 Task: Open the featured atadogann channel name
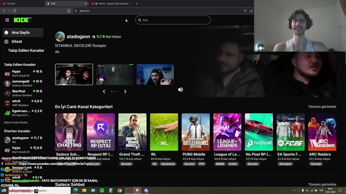pyautogui.click(x=78, y=37)
